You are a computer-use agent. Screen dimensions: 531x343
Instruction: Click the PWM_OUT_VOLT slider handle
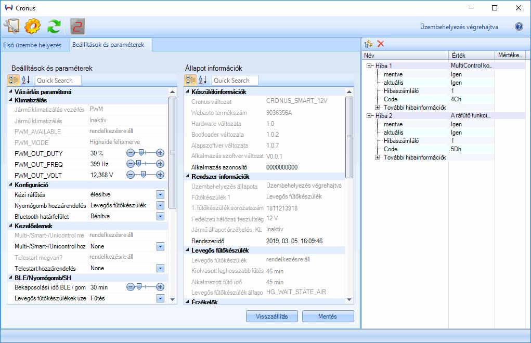point(143,175)
